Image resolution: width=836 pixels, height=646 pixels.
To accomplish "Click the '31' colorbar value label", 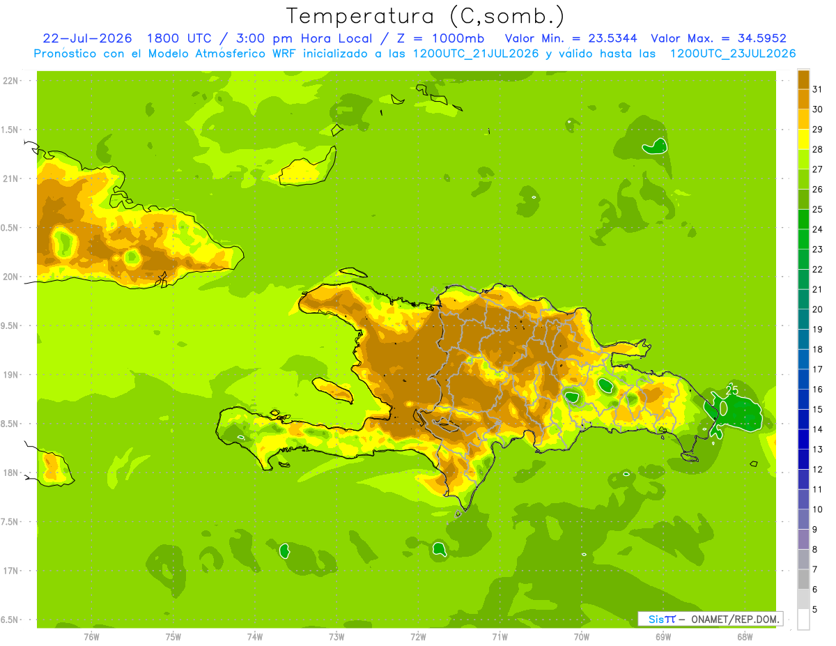I will pyautogui.click(x=818, y=89).
